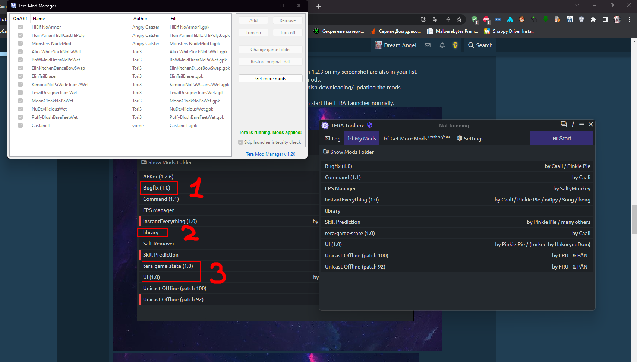Switch to the Log tab
Viewport: 637px width, 362px height.
(332, 139)
